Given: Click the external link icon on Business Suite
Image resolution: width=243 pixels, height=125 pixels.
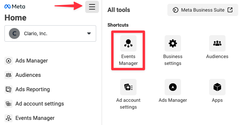Looking at the screenshot, I should tap(230, 10).
